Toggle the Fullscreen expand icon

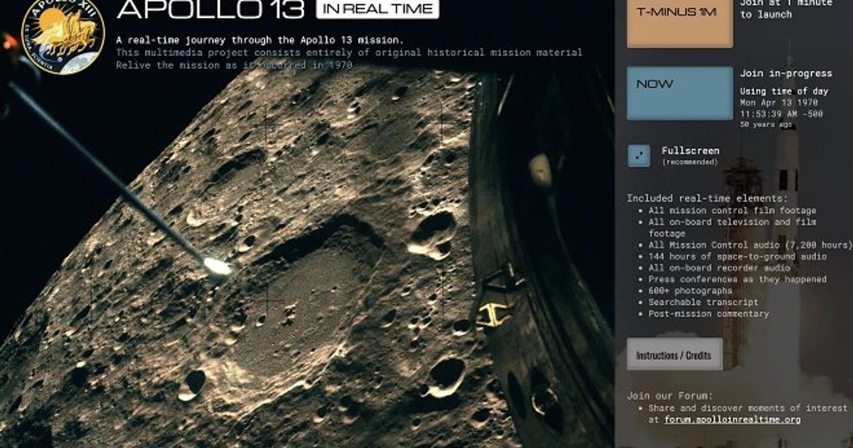(x=639, y=156)
